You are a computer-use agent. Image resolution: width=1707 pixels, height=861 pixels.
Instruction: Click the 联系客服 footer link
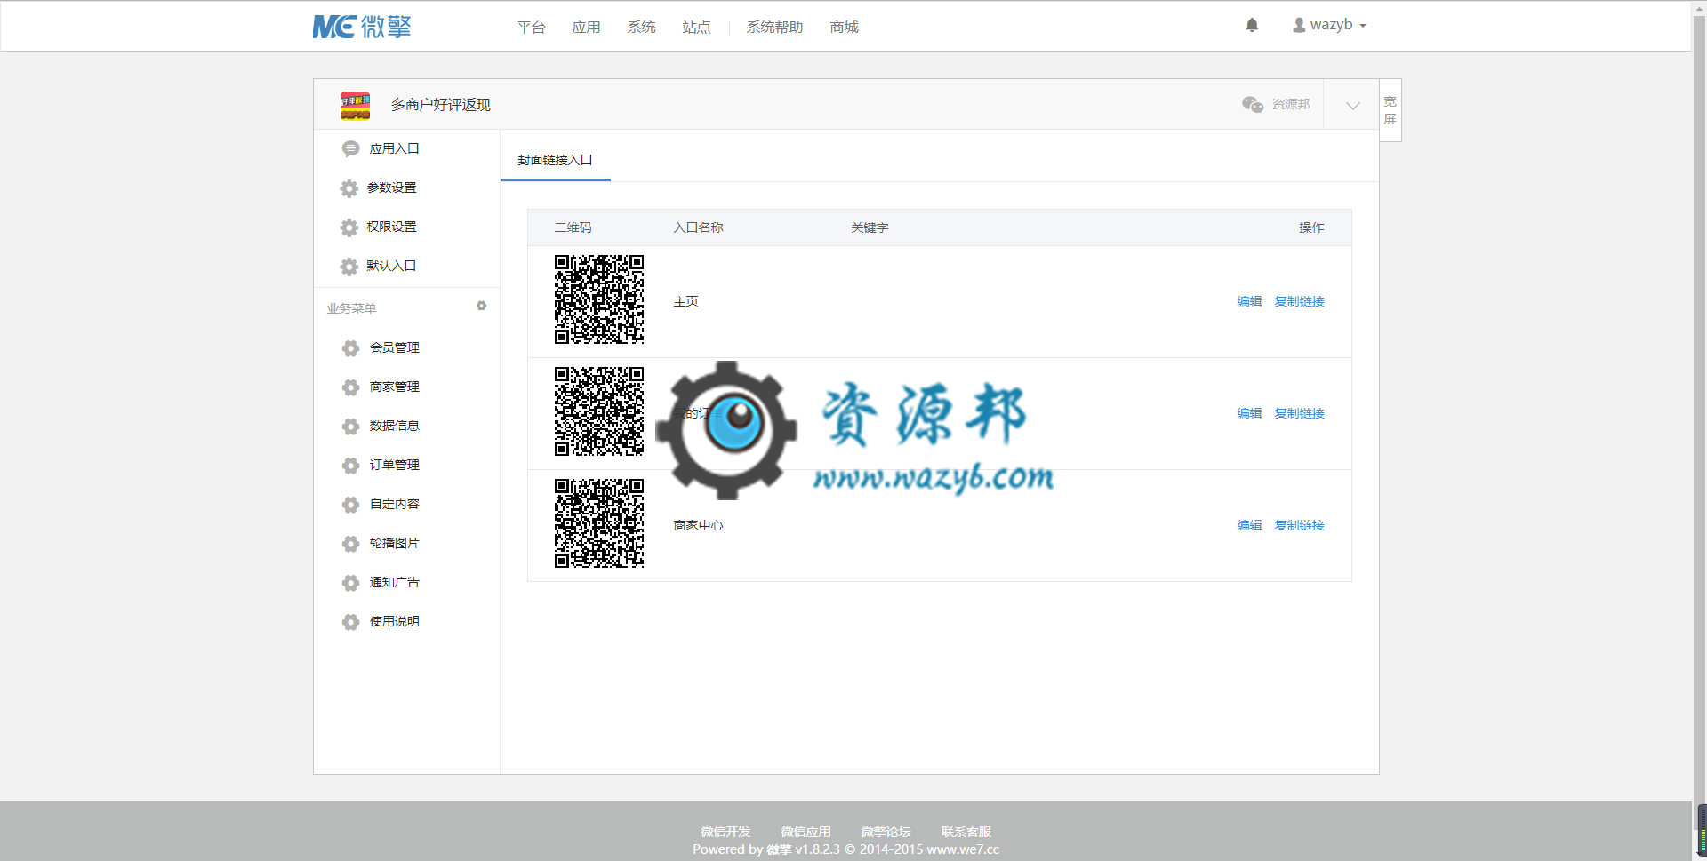[966, 832]
